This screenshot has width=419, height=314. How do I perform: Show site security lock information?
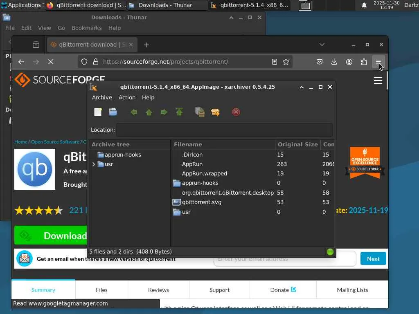tap(96, 62)
